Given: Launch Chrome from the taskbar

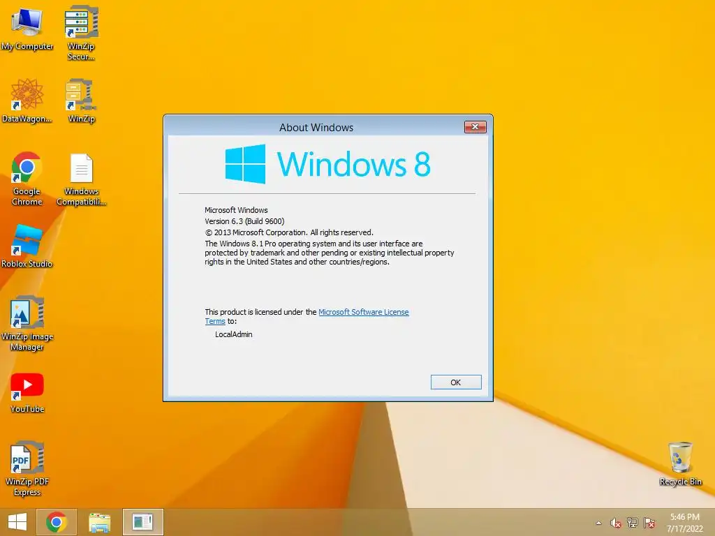Looking at the screenshot, I should tap(57, 522).
